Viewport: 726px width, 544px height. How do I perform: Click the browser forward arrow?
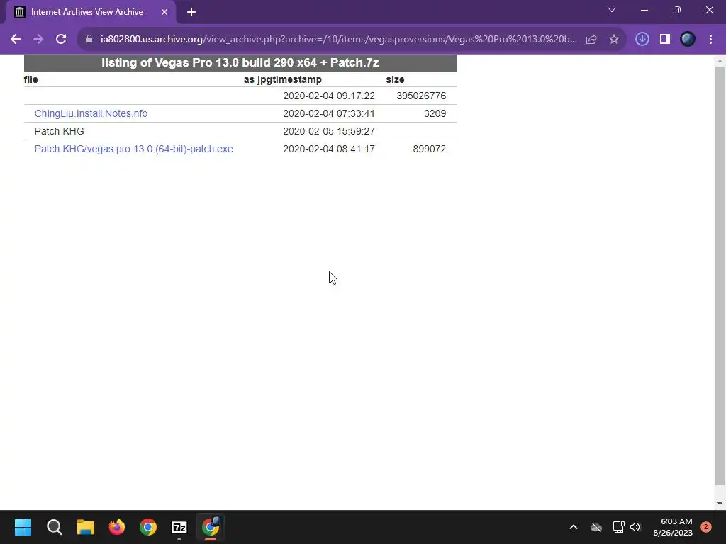(38, 40)
